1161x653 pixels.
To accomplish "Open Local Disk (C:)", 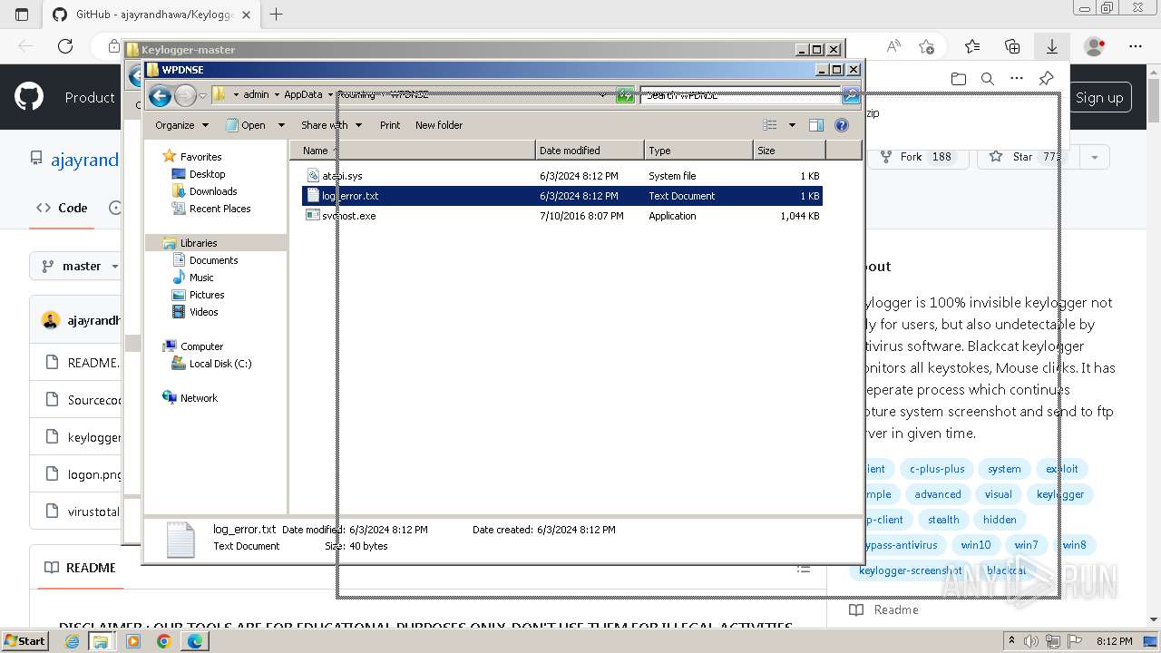I will [220, 364].
